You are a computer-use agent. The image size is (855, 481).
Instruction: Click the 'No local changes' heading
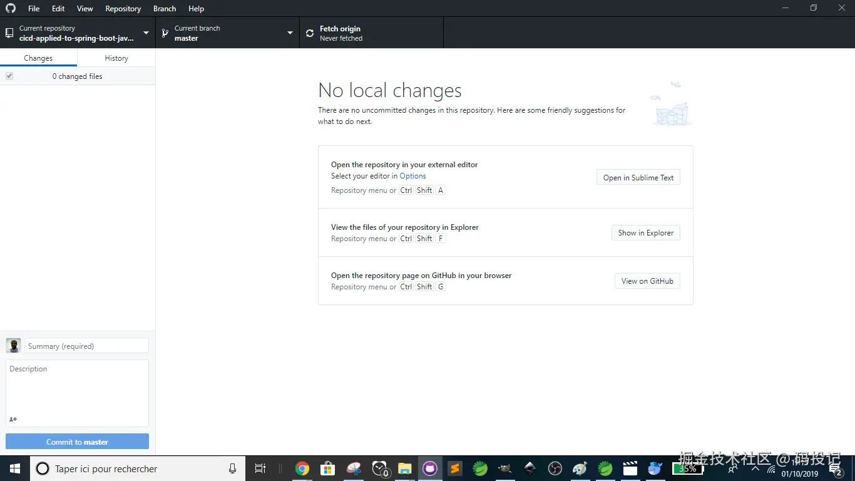click(x=390, y=90)
